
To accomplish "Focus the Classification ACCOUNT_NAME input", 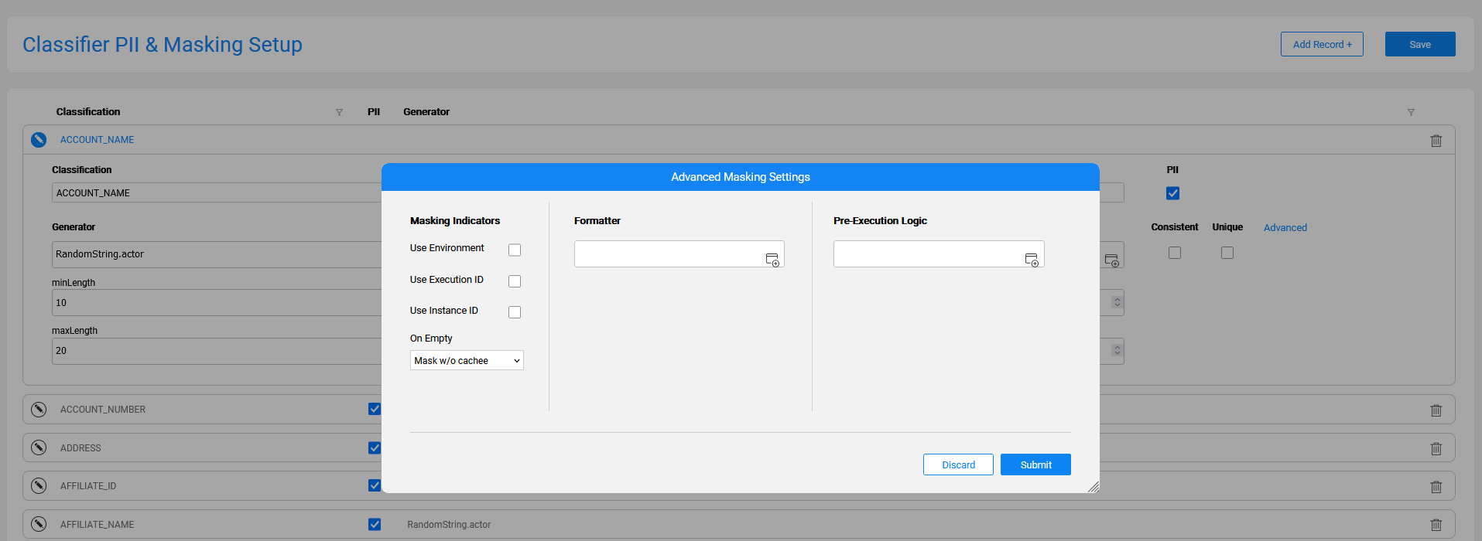I will coord(217,192).
